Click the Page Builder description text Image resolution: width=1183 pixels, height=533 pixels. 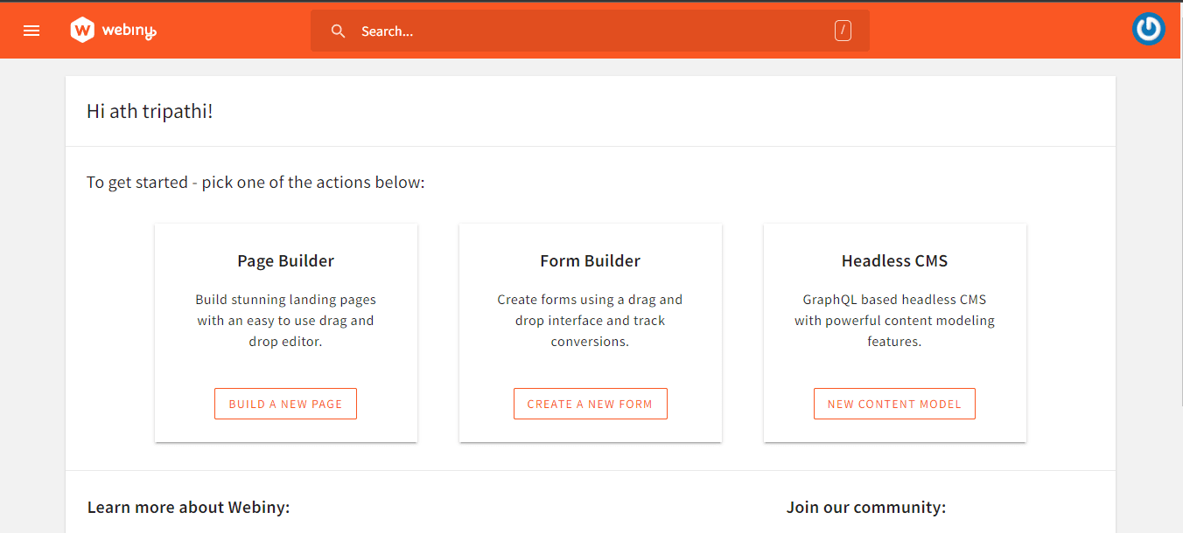(285, 321)
